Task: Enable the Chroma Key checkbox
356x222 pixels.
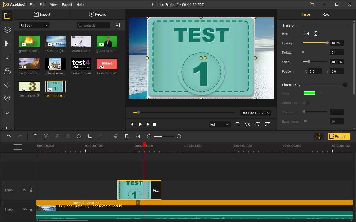Action: pyautogui.click(x=345, y=85)
